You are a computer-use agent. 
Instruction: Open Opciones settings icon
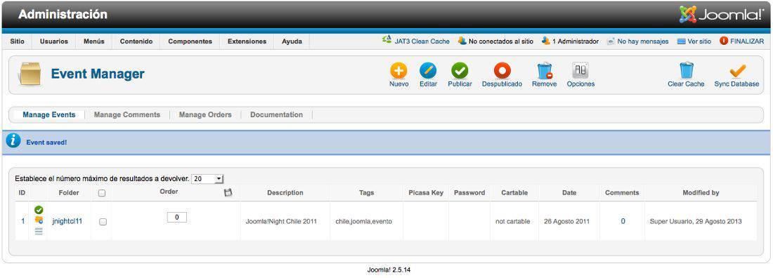coord(580,71)
